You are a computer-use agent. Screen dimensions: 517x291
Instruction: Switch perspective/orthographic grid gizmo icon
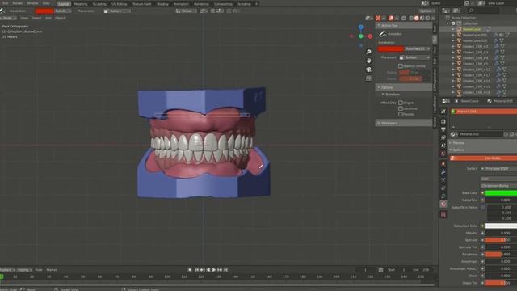pos(368,78)
